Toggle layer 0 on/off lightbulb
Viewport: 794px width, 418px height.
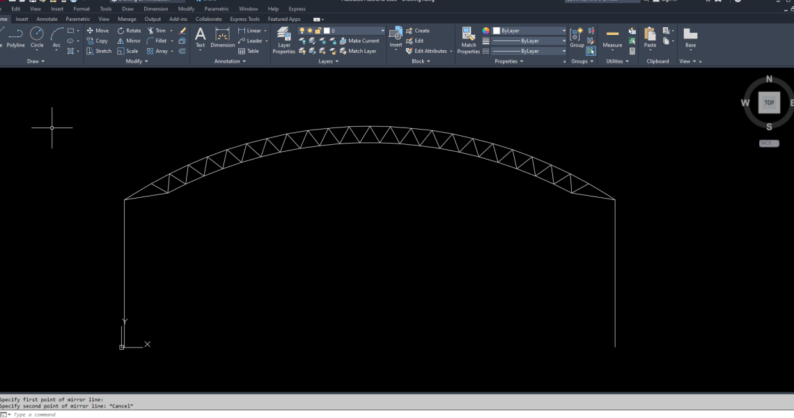click(x=302, y=31)
